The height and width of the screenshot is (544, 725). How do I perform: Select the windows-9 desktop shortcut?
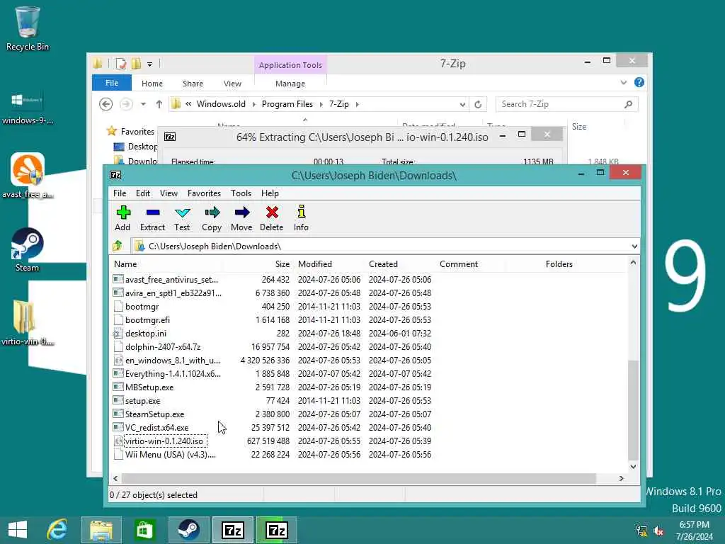click(28, 108)
